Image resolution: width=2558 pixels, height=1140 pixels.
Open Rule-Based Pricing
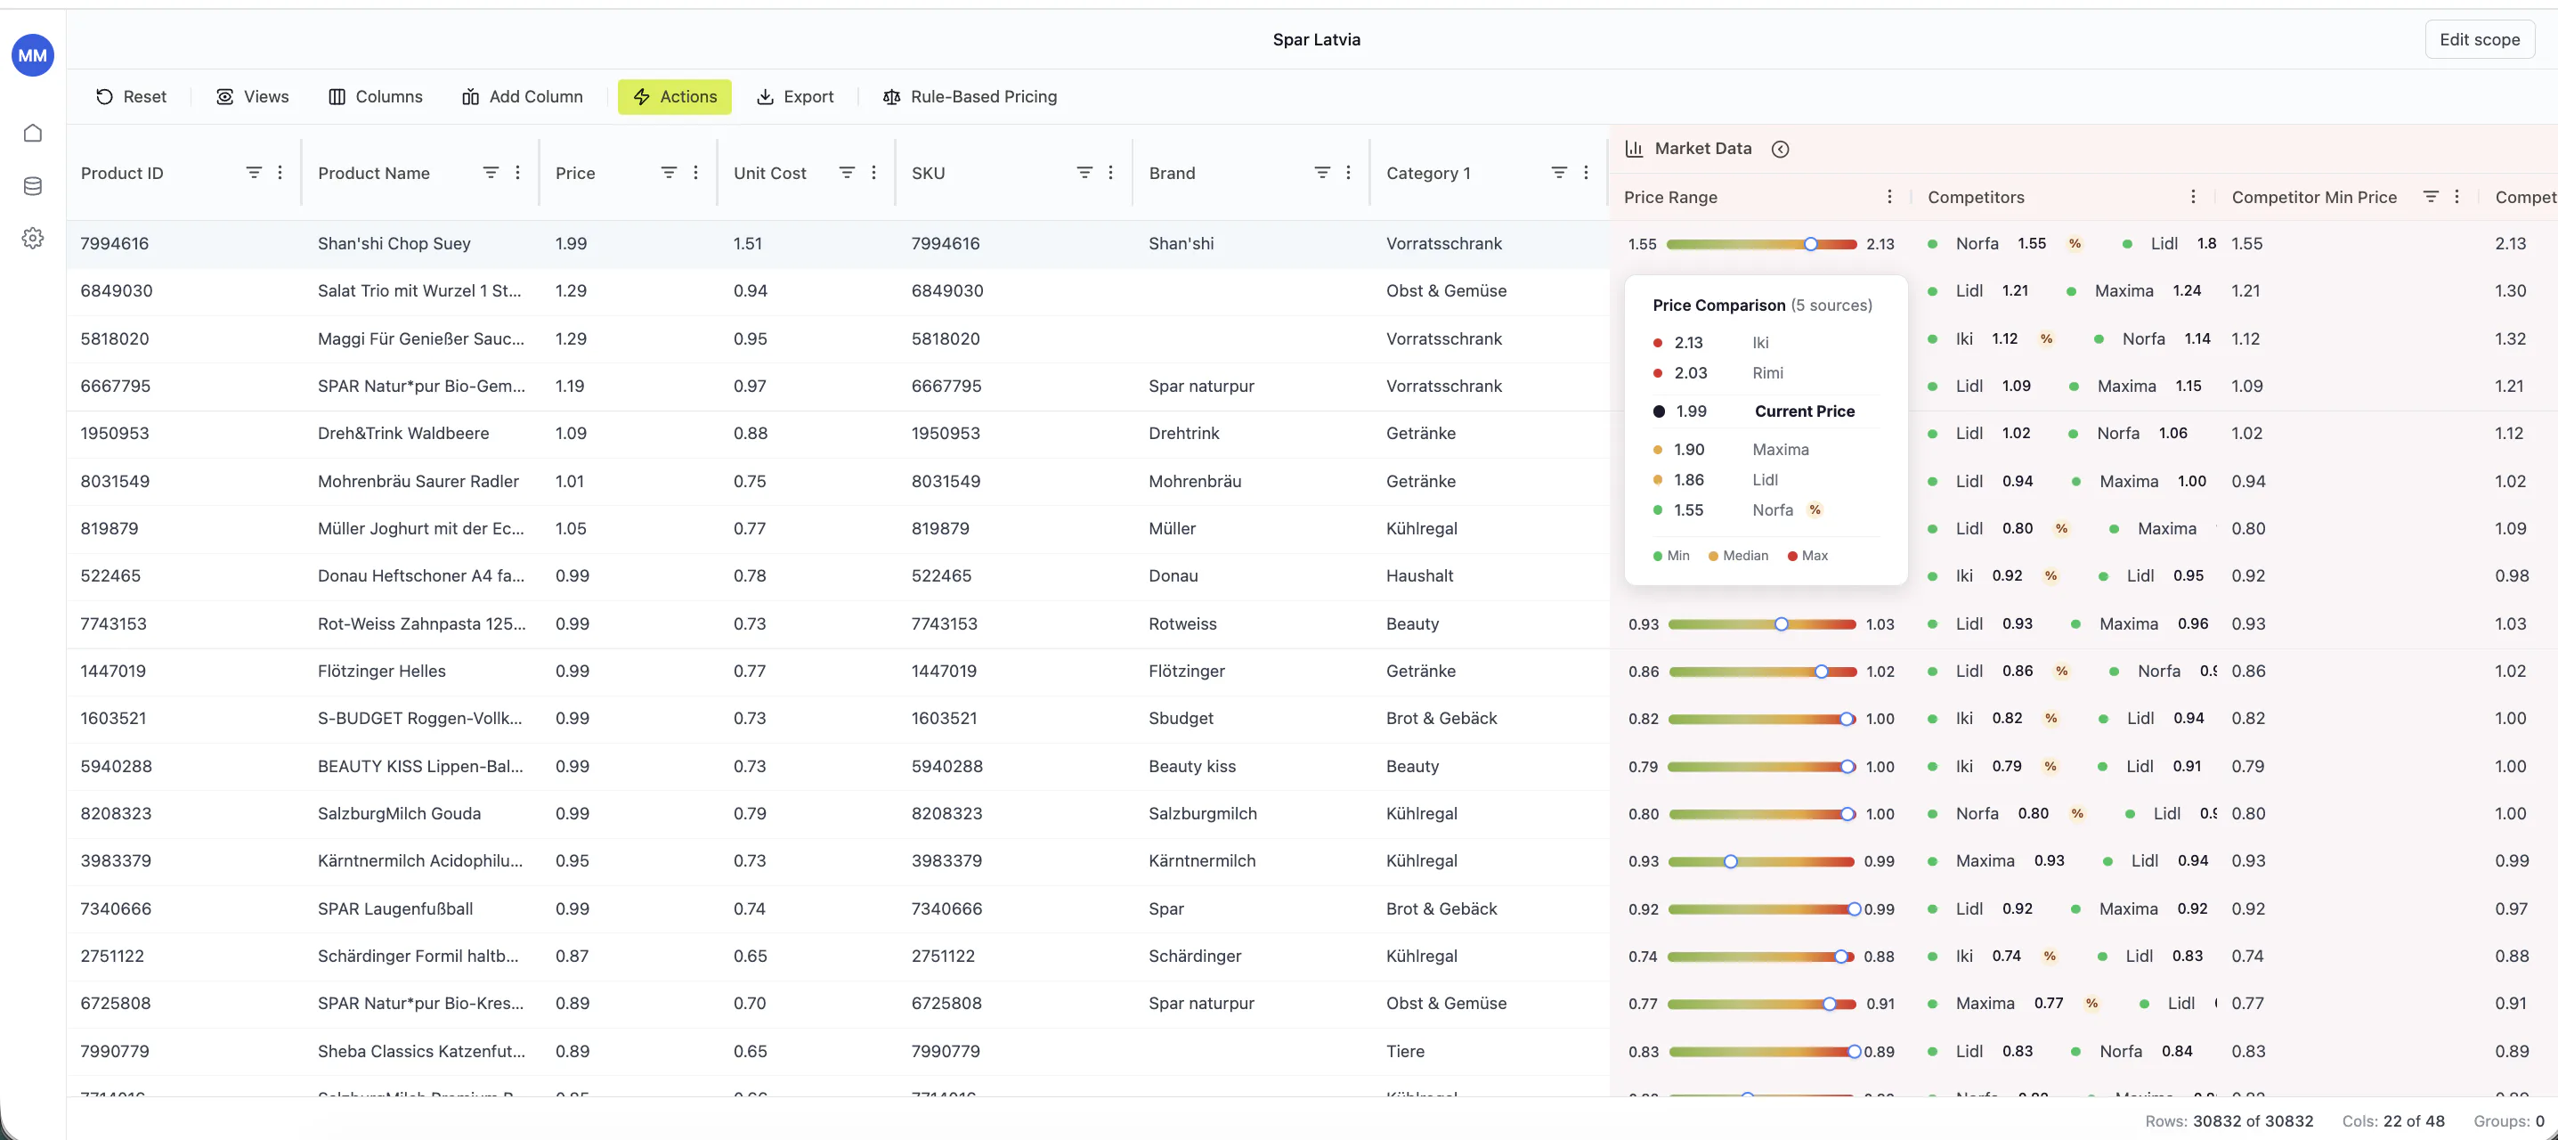[970, 96]
